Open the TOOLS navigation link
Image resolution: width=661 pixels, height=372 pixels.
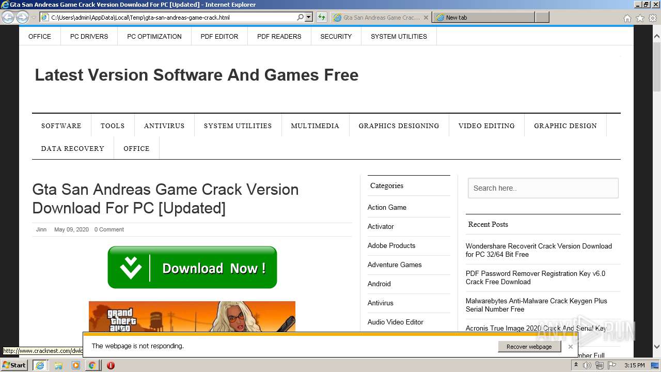click(113, 126)
